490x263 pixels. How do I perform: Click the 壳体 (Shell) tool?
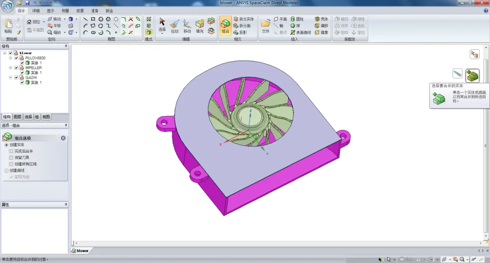[321, 19]
